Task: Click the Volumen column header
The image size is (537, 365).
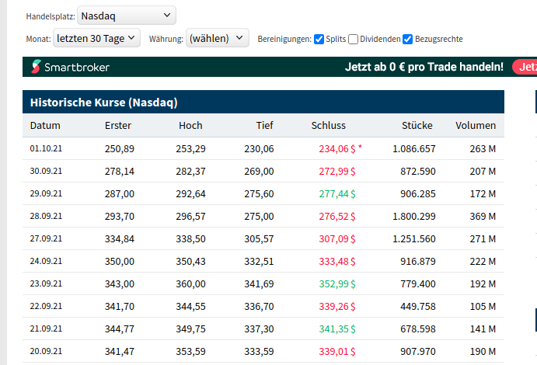Action: (x=475, y=125)
